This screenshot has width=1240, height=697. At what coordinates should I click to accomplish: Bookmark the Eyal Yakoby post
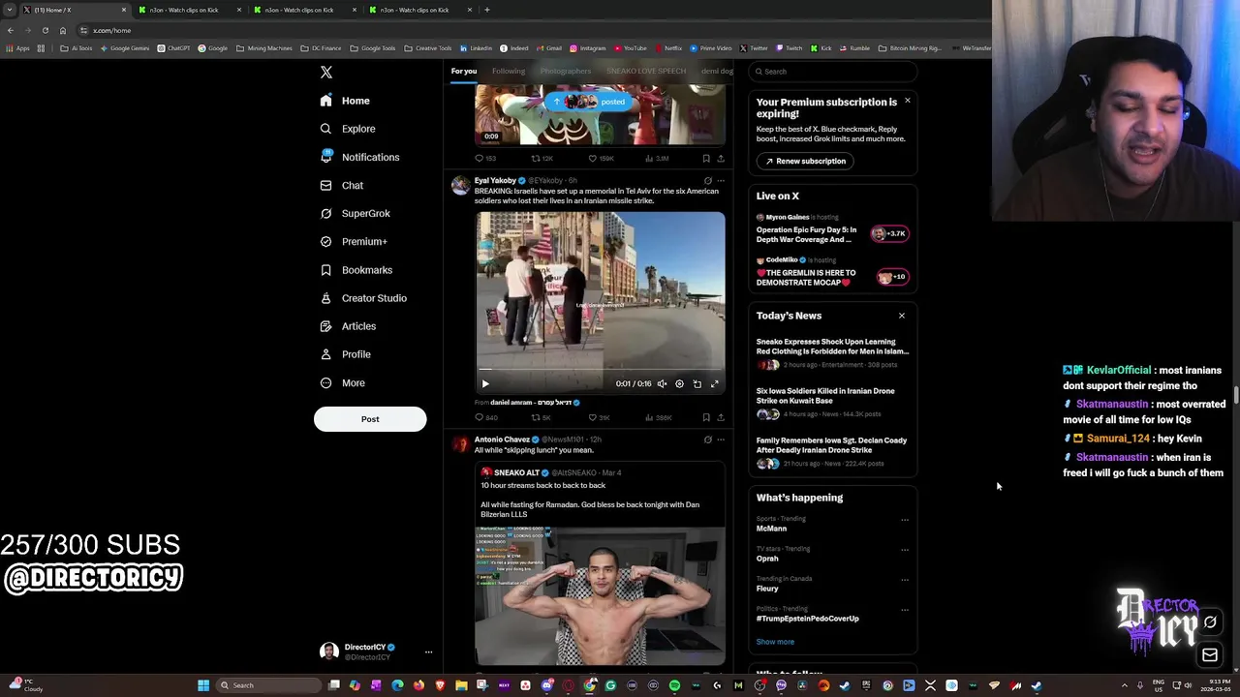705,417
